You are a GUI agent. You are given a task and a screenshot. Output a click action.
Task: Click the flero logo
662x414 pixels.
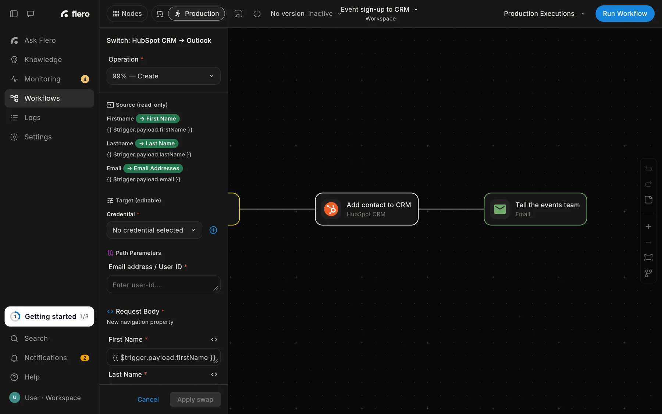click(x=75, y=14)
